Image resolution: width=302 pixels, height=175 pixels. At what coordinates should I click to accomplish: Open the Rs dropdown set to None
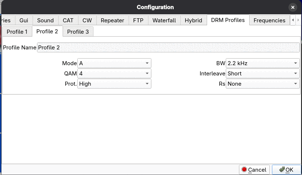pos(263,83)
